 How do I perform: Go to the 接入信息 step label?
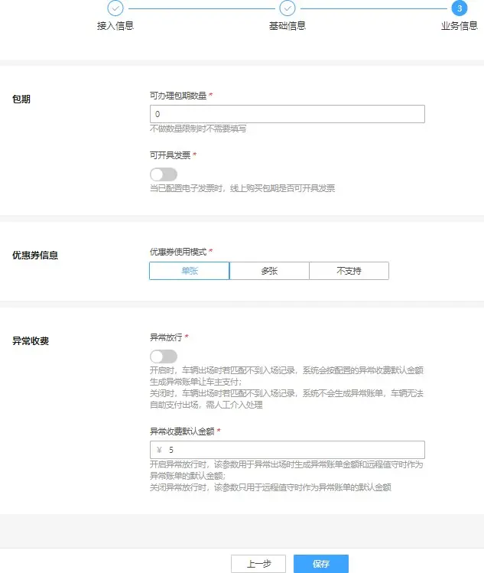pyautogui.click(x=115, y=26)
